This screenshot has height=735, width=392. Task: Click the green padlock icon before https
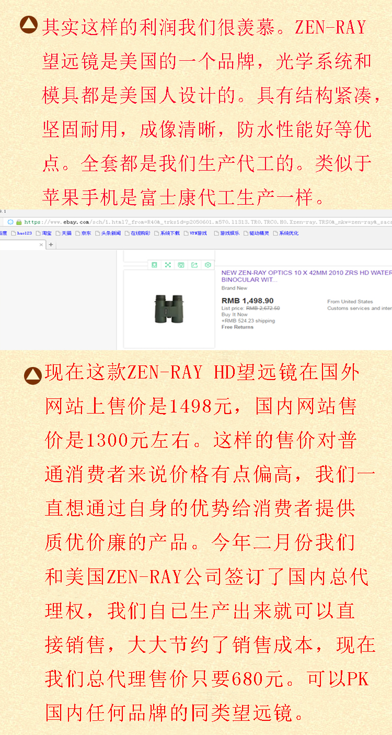pyautogui.click(x=19, y=222)
